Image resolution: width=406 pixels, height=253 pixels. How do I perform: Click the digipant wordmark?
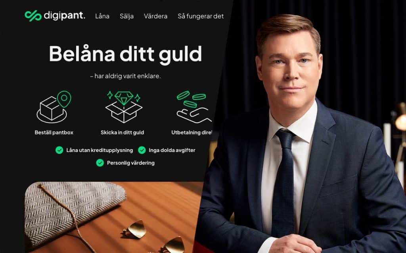pos(65,16)
